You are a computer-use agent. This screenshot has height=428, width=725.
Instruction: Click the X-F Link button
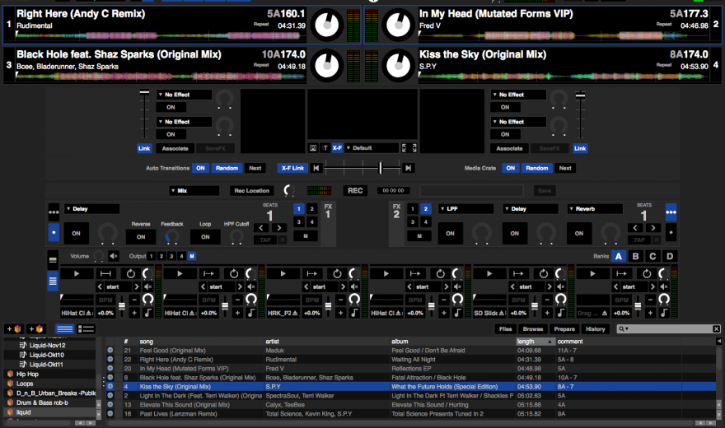click(292, 168)
